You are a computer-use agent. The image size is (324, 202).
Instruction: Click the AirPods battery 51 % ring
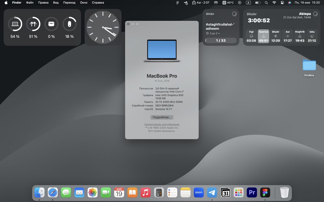33,24
